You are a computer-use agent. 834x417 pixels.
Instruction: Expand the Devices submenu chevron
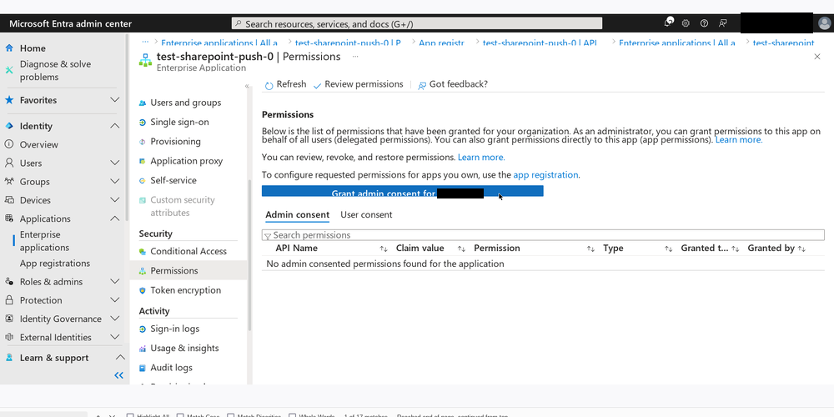tap(114, 200)
